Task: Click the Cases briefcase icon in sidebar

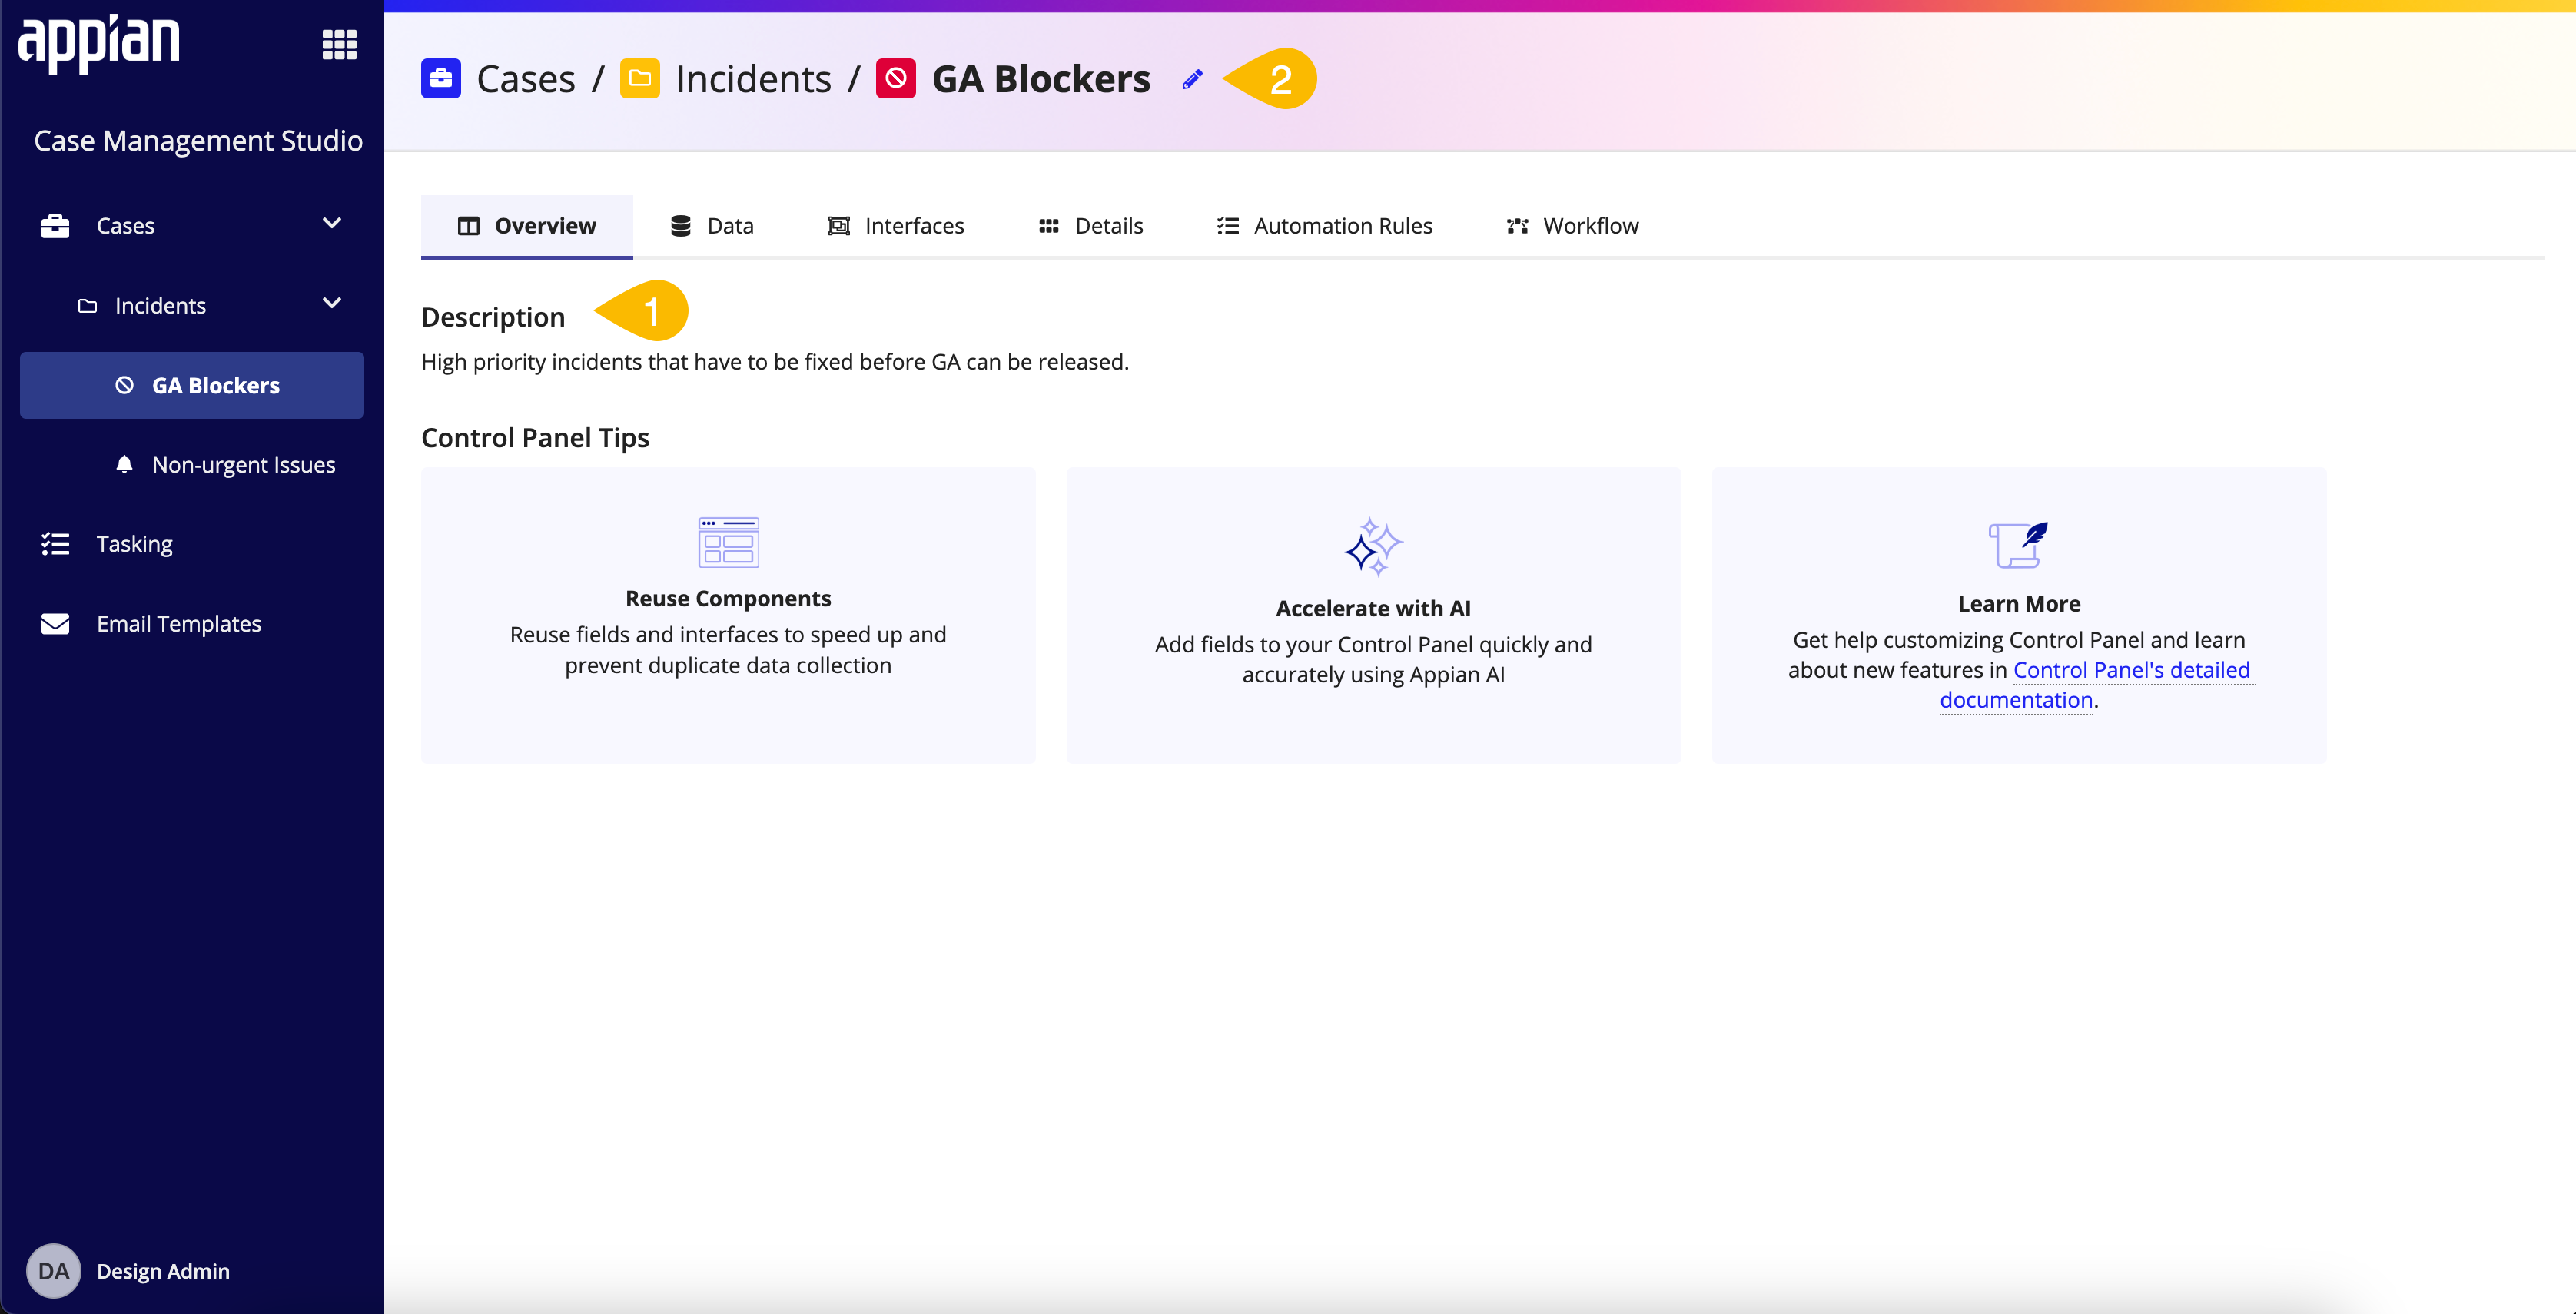Action: 55,226
